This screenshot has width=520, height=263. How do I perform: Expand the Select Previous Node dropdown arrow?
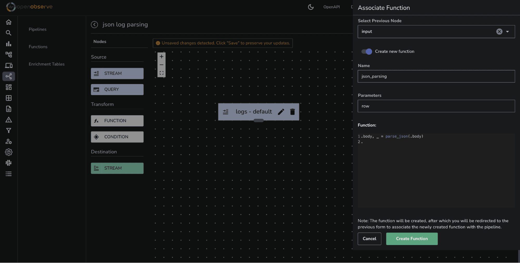507,32
